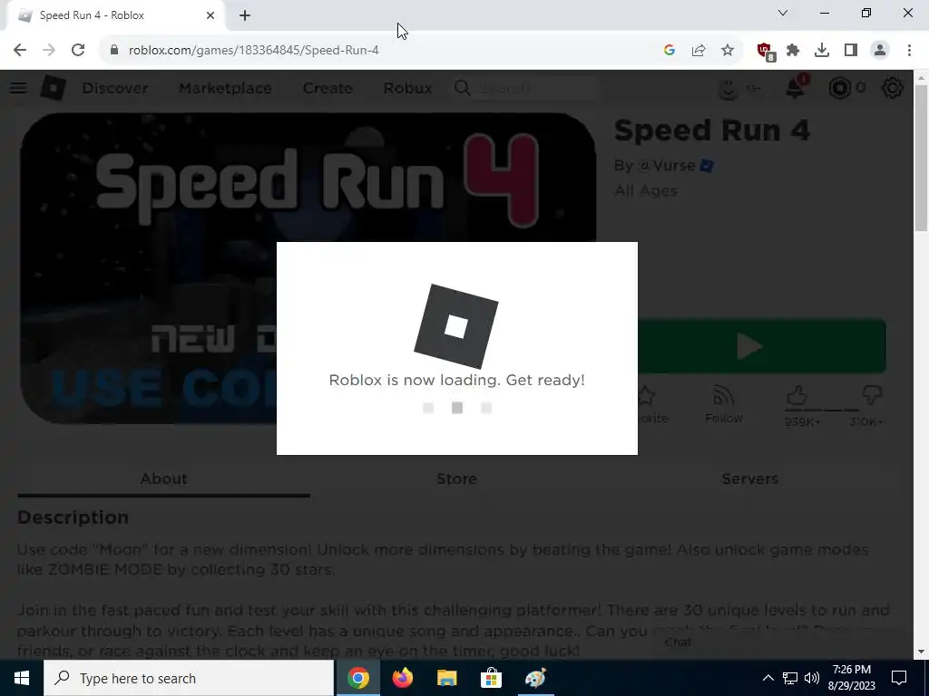Open the uBlock Origin extension
This screenshot has height=696, width=929.
[765, 52]
